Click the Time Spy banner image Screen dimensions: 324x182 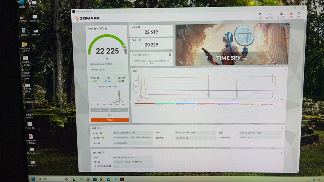click(x=232, y=44)
